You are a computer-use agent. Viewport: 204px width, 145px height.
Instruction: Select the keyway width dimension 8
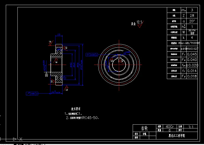(127, 53)
